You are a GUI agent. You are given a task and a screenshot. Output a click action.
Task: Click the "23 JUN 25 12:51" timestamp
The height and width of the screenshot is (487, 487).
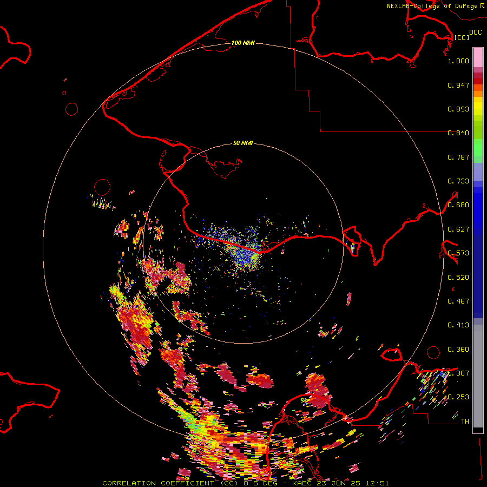[352, 483]
